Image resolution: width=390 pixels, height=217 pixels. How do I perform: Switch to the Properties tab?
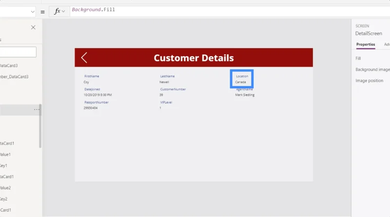tap(365, 44)
